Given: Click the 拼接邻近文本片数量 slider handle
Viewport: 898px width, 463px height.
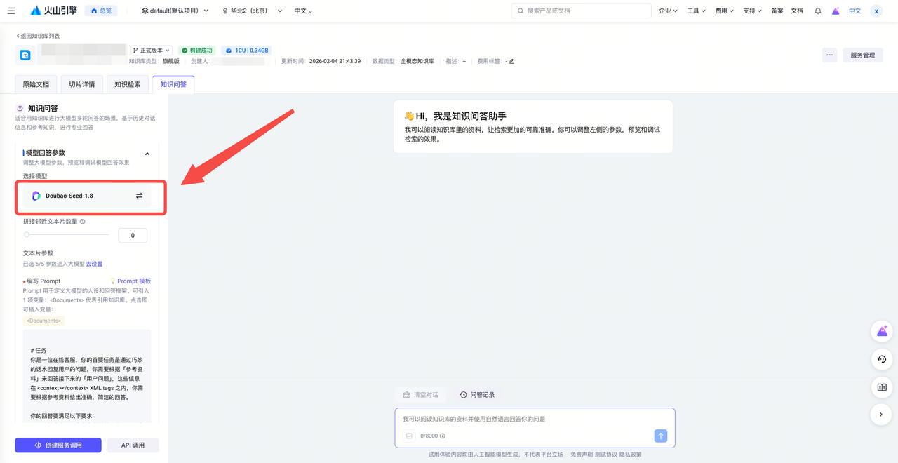Looking at the screenshot, I should tap(27, 235).
